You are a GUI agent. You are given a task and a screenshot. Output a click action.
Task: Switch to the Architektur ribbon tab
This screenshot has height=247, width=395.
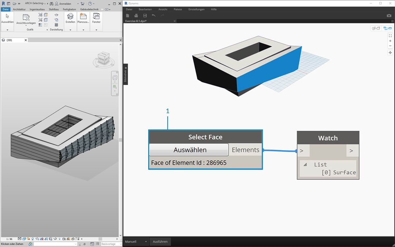[19, 9]
